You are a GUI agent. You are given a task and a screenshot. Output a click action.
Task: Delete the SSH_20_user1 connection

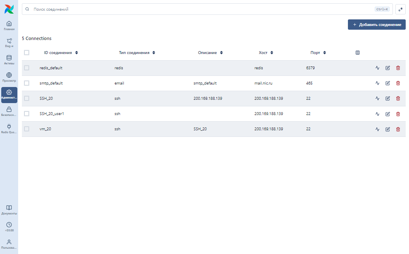[398, 114]
